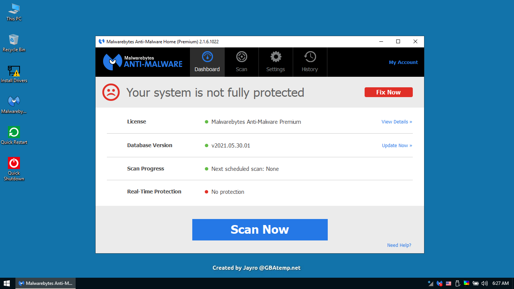Click the 'v2021.05.30.01' database version text
This screenshot has height=289, width=514.
tap(231, 146)
